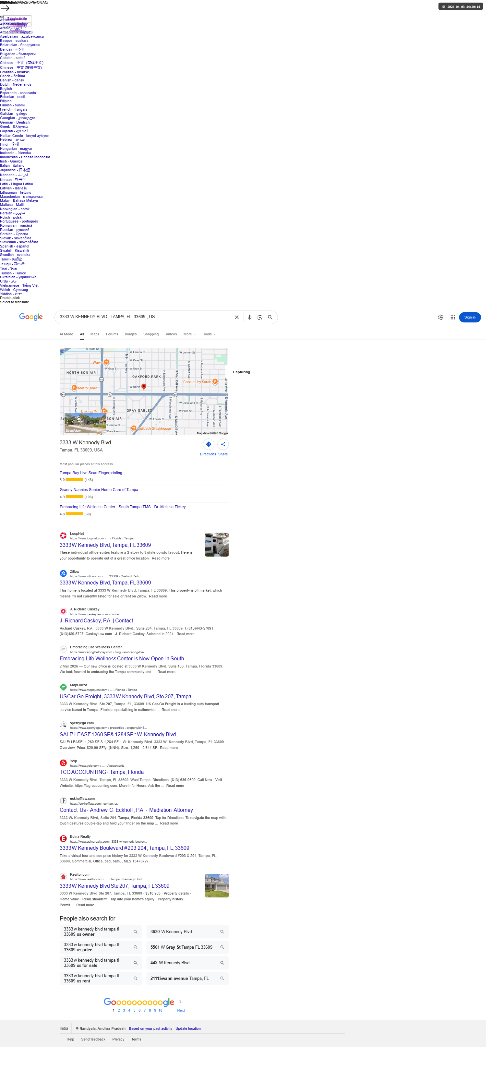Open J. Richard Caskey, P.A. Contact result
This screenshot has height=1070, width=492.
(96, 620)
